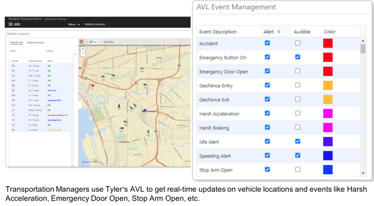Select the magnifier zoom tool above the map
374x206 pixels.
tap(86, 42)
